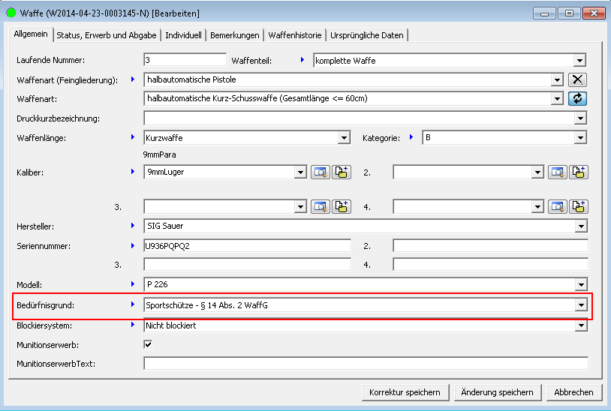This screenshot has height=411, width=611.
Task: Click the X clear button beside Waffenart (Feingliederung)
Action: (576, 79)
